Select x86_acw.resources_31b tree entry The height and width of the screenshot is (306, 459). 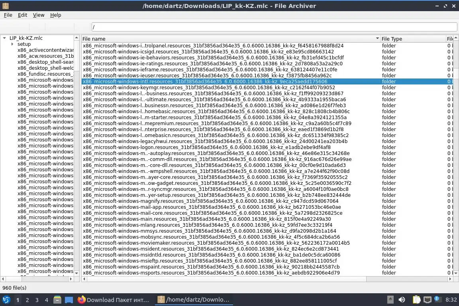click(45, 56)
